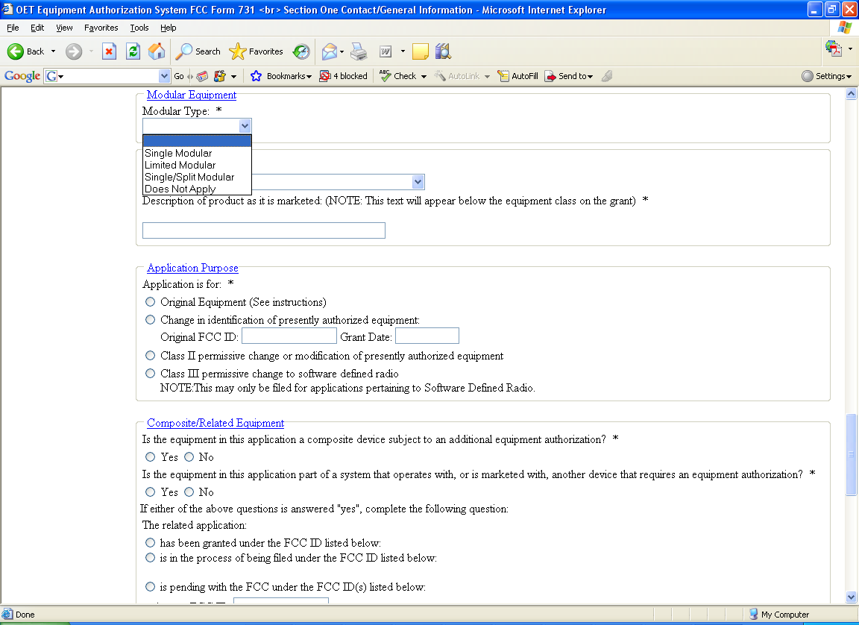Open the Google search box dropdown
The image size is (859, 625).
coord(164,76)
